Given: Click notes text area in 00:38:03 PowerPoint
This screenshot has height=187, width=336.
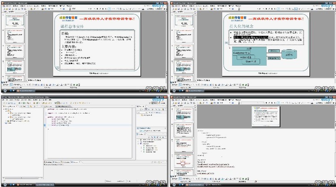Looking at the screenshot, I should 265,152.
